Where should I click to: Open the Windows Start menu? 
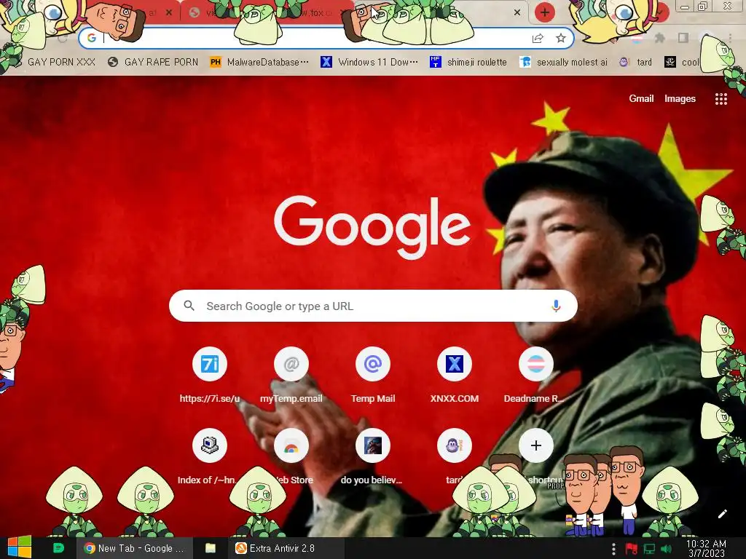pyautogui.click(x=19, y=547)
